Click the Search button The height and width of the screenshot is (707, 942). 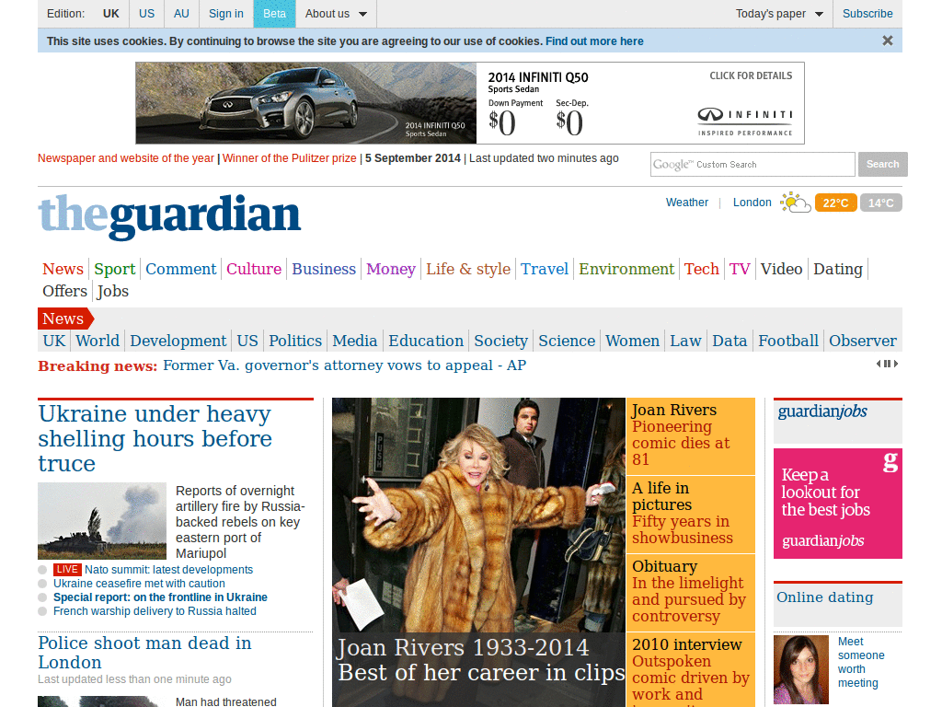point(882,164)
